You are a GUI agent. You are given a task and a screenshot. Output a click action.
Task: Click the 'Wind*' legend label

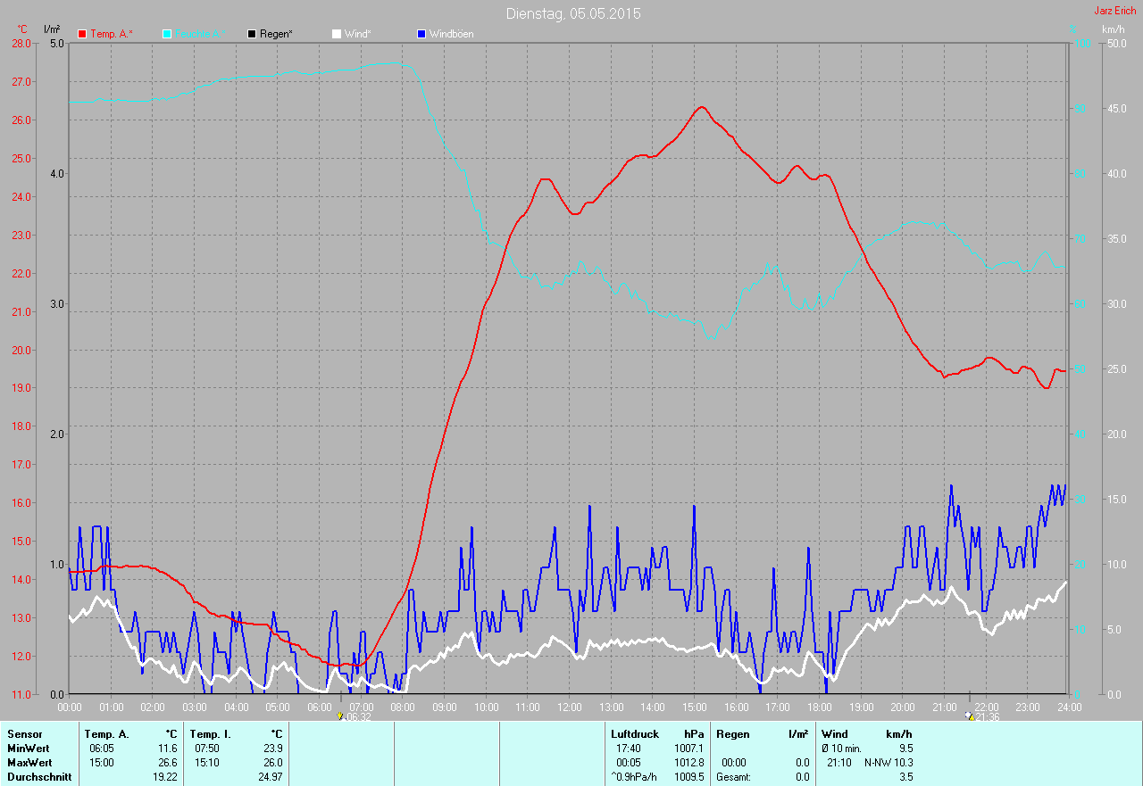click(358, 34)
